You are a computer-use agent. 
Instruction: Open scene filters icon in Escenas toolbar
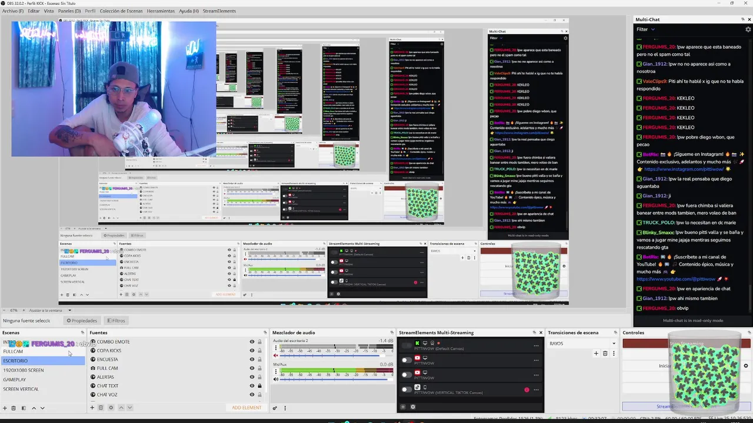click(24, 408)
